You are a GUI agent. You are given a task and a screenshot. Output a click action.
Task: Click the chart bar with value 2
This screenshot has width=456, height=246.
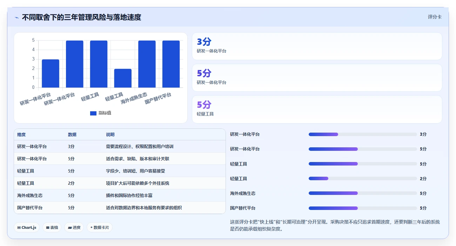[123, 78]
